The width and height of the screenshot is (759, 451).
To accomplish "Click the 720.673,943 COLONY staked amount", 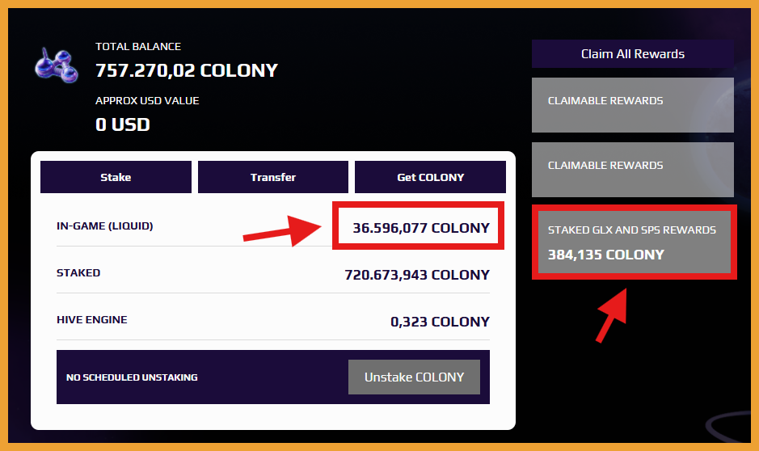I will pyautogui.click(x=416, y=275).
